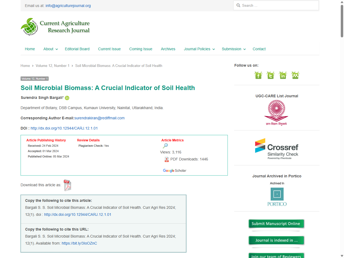
Task: Click the PDF download icon for this article
Action: pos(67,185)
